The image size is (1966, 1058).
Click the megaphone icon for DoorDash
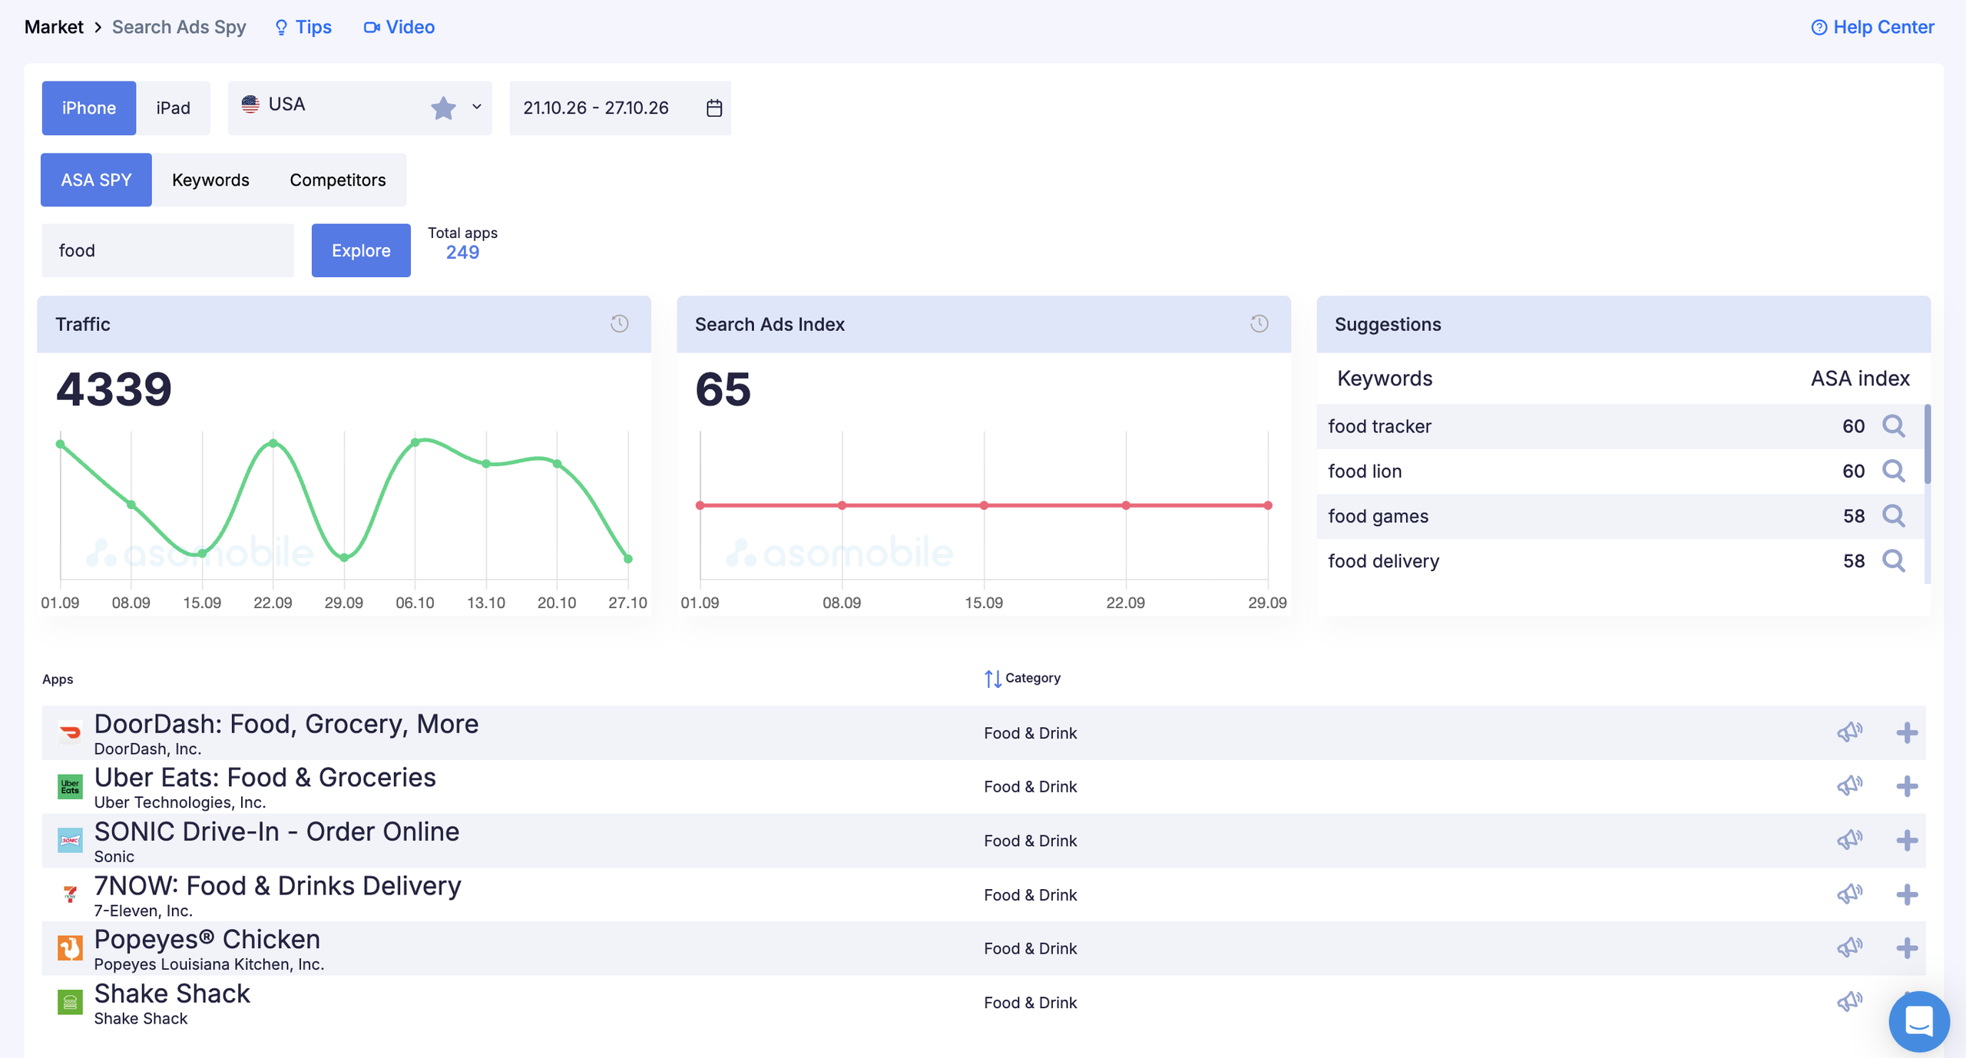pyautogui.click(x=1850, y=732)
